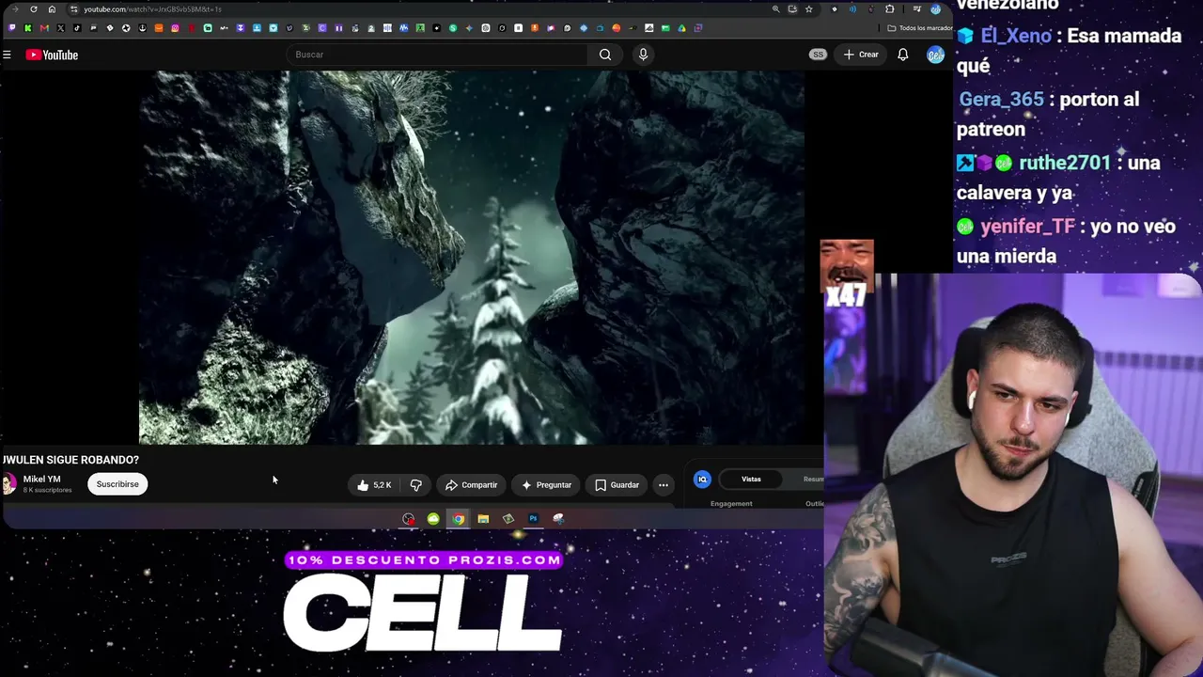Click chat username El_Xeno

coord(1016,36)
